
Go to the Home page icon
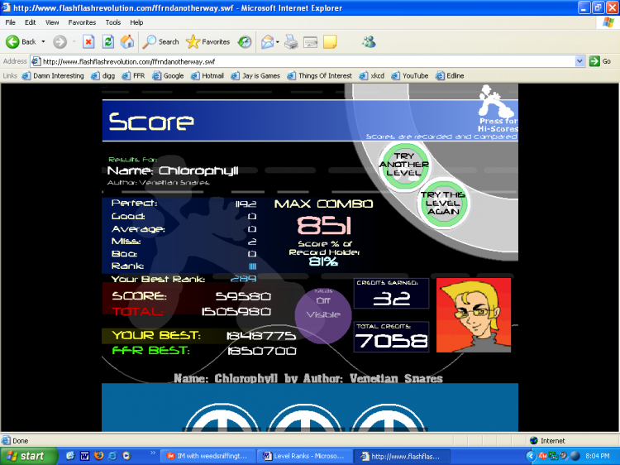coord(127,41)
